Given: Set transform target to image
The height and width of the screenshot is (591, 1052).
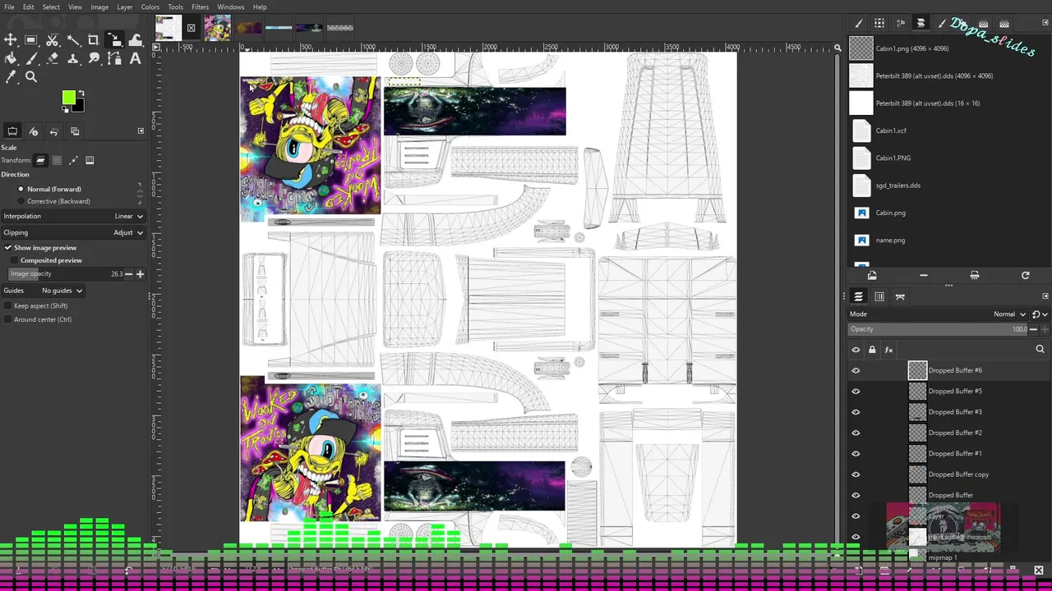Looking at the screenshot, I should pos(90,160).
